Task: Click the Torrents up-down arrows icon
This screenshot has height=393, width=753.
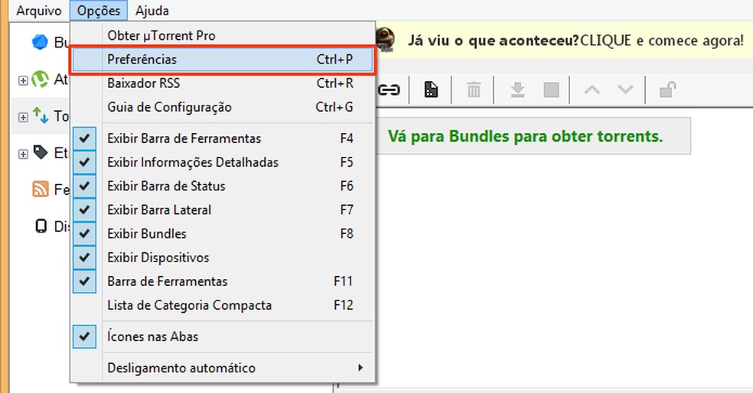Action: [41, 115]
